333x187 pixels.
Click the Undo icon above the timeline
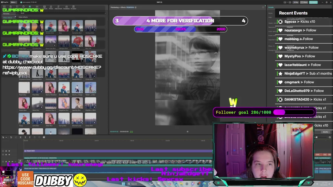(11, 137)
